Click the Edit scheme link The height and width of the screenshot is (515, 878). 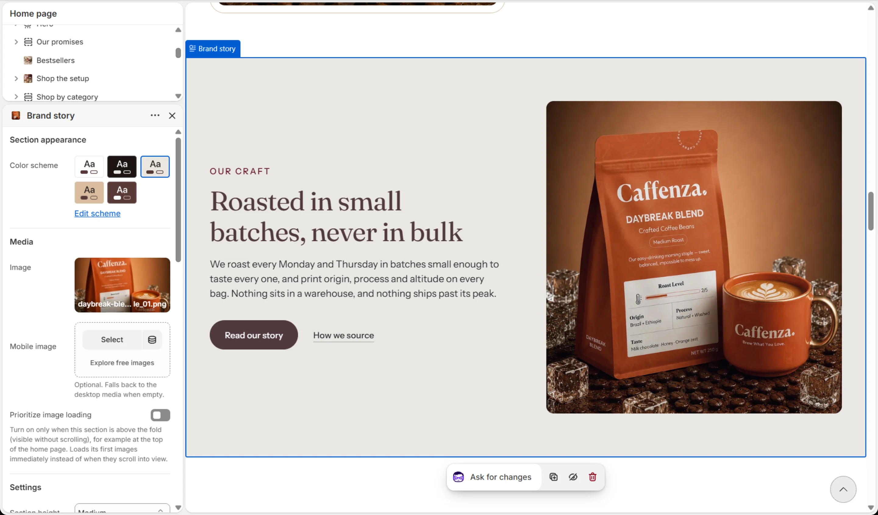pyautogui.click(x=97, y=213)
